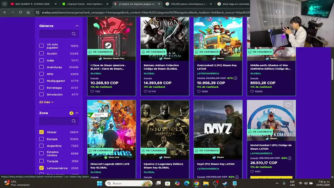This screenshot has height=188, width=334.
Task: Wishlist heart on random Steam key (730)
Action: [x=92, y=91]
